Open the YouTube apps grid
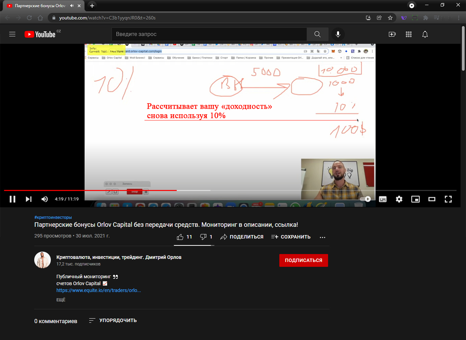The image size is (466, 340). [409, 34]
